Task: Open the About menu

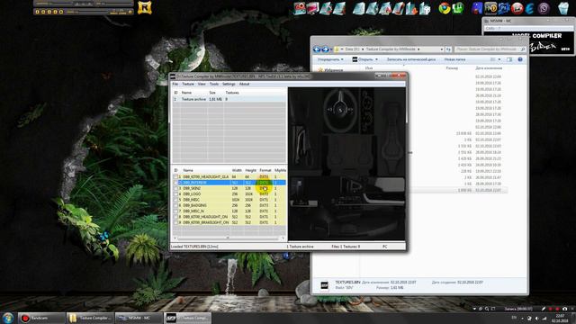Action: click(244, 84)
